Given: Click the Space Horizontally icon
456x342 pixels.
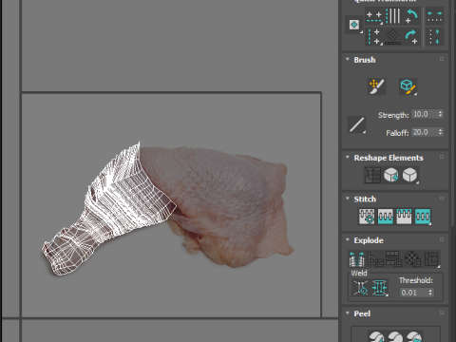Looking at the screenshot, I should pos(434,16).
